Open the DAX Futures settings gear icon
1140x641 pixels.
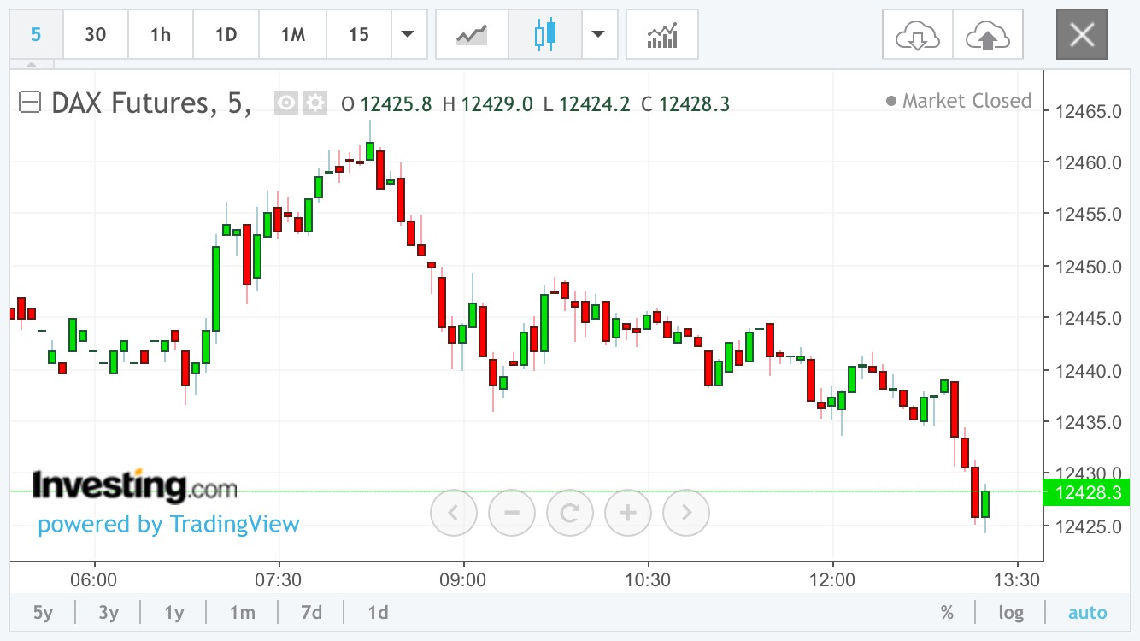(x=315, y=103)
